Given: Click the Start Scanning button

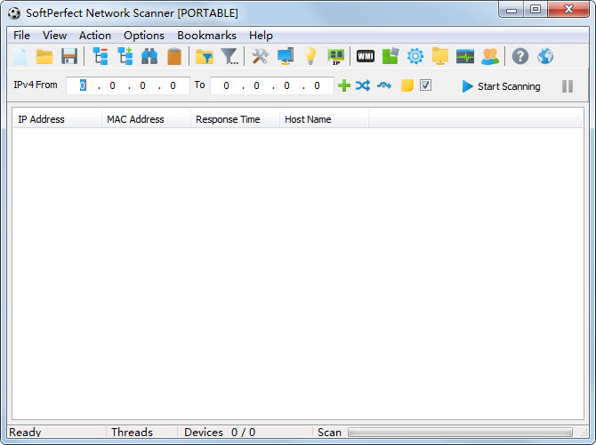Looking at the screenshot, I should (501, 86).
